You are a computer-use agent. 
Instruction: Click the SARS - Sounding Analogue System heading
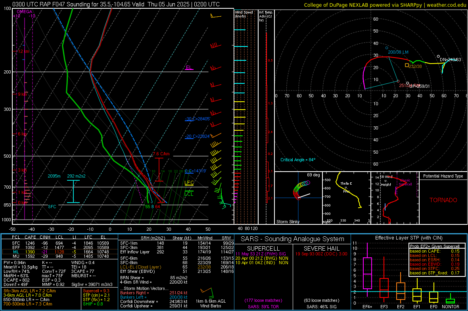[293, 239]
